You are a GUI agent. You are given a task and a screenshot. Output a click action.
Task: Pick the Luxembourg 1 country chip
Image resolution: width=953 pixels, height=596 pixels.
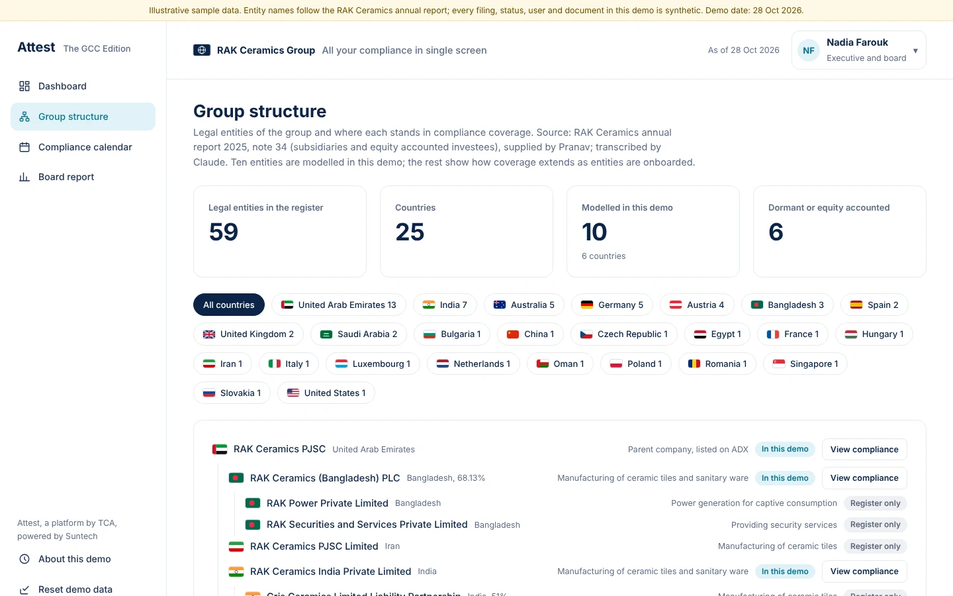click(373, 364)
